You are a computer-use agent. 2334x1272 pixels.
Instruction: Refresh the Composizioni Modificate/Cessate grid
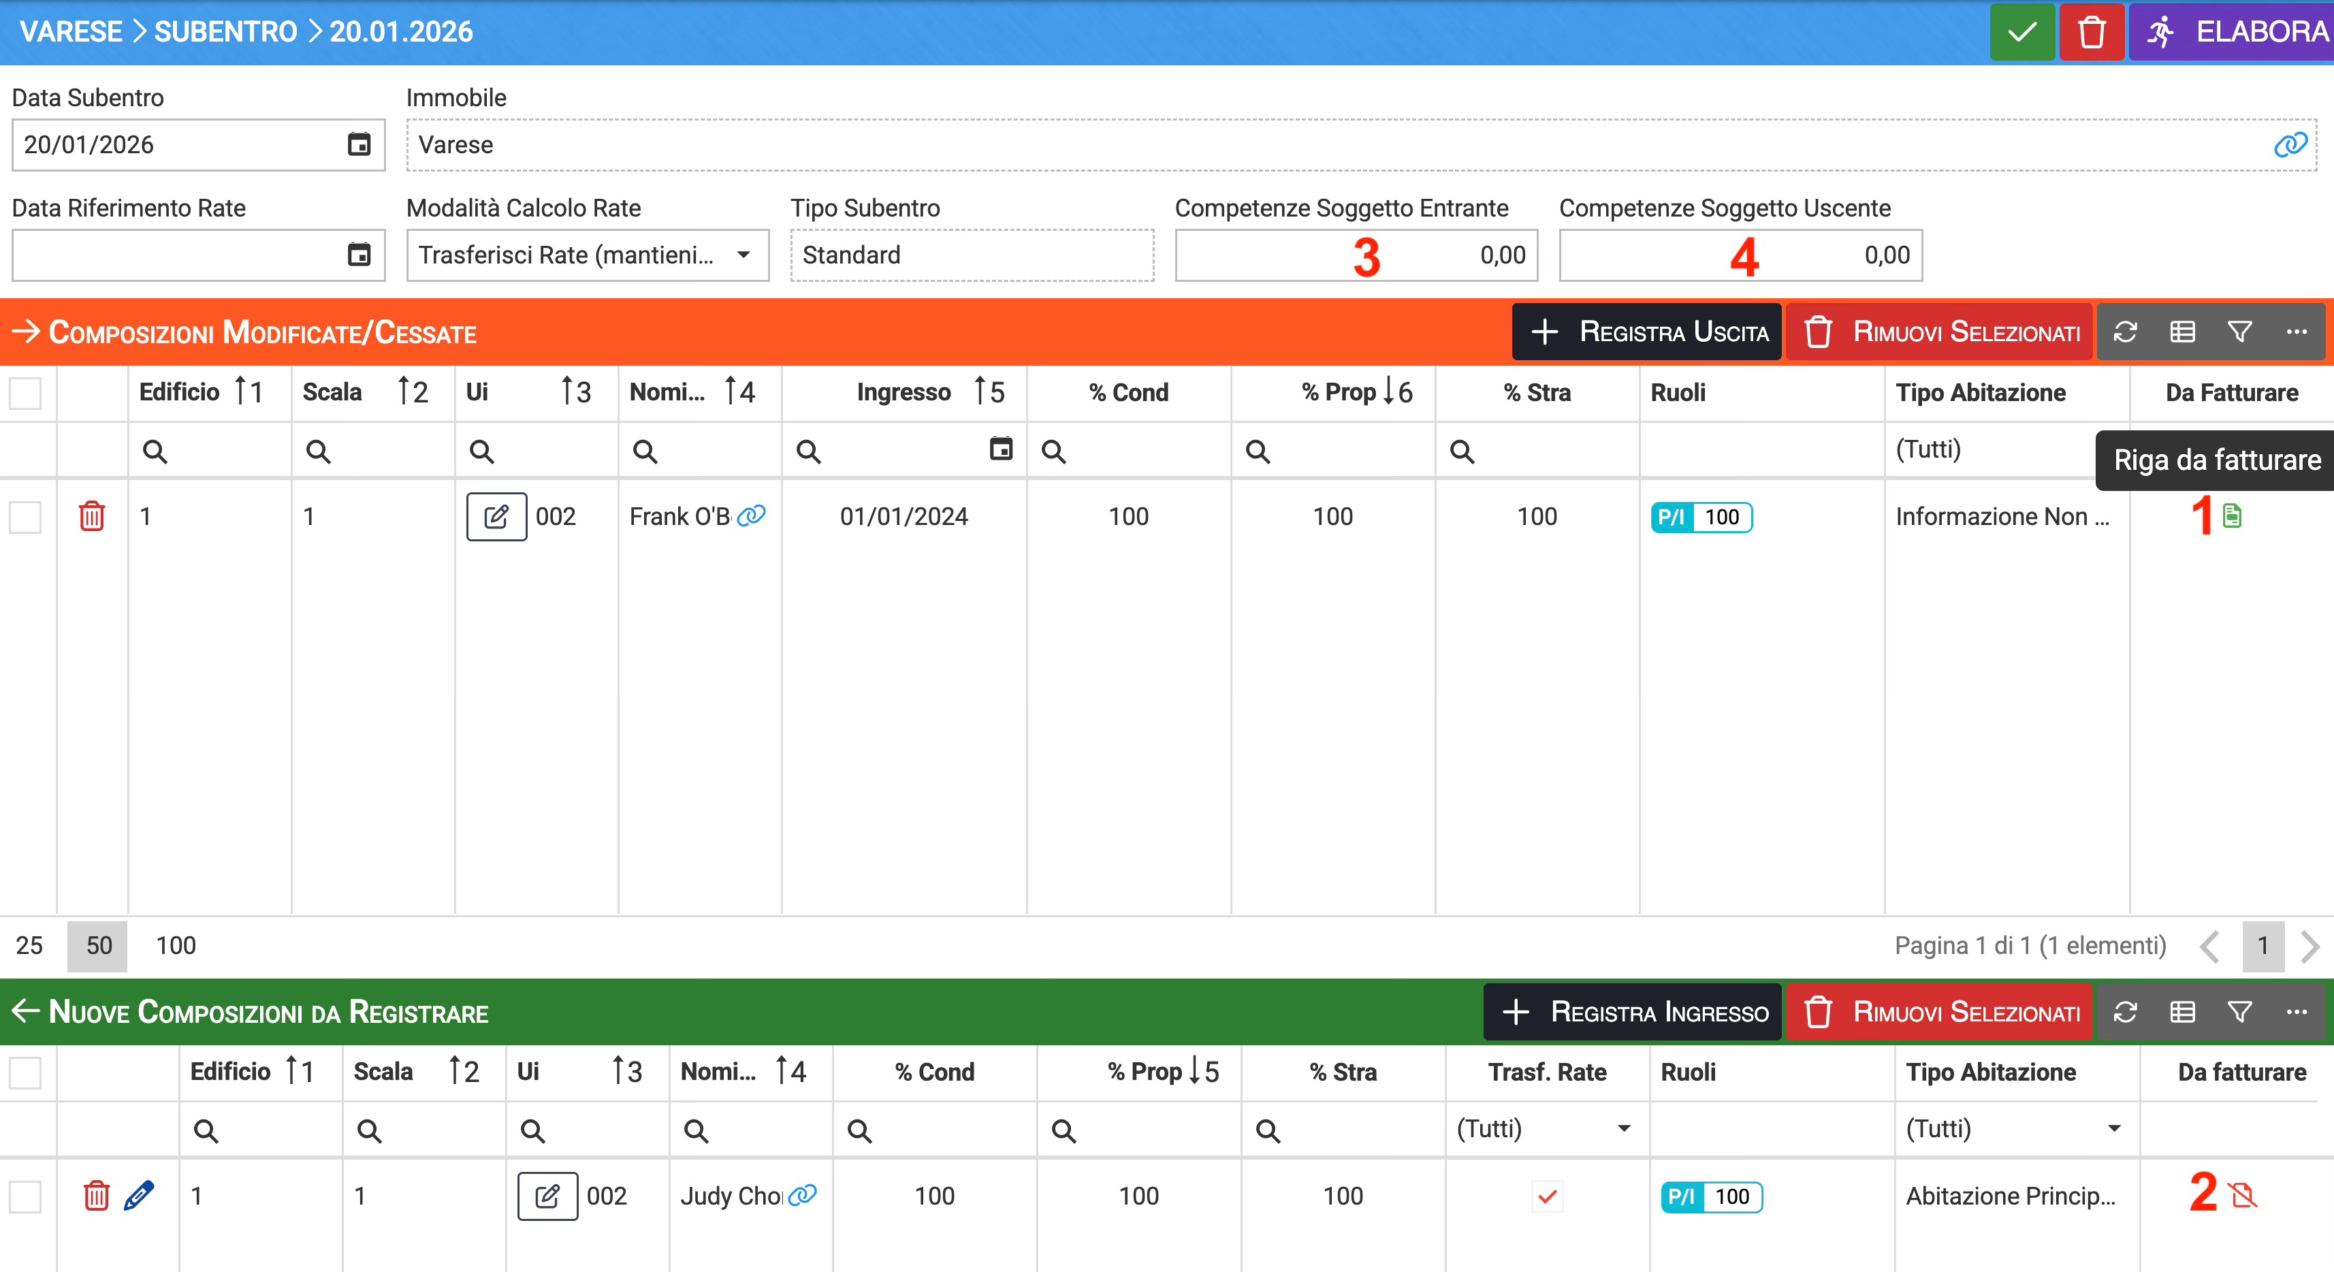click(2126, 332)
